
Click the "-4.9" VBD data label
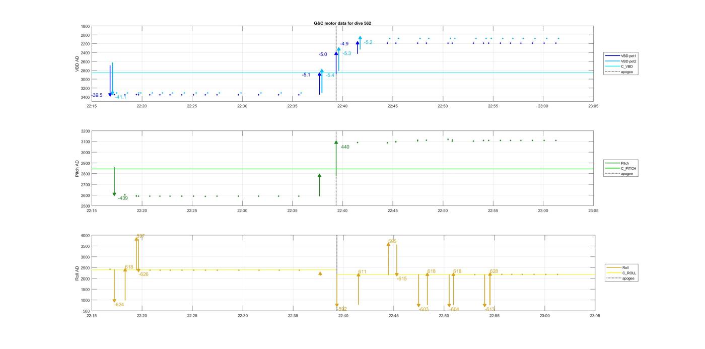tap(344, 44)
